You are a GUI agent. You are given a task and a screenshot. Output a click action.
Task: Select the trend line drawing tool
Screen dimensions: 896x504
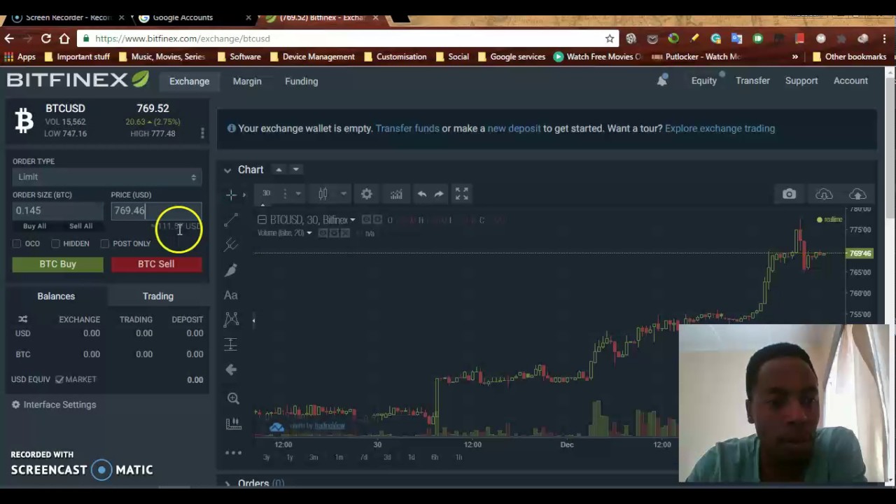231,220
